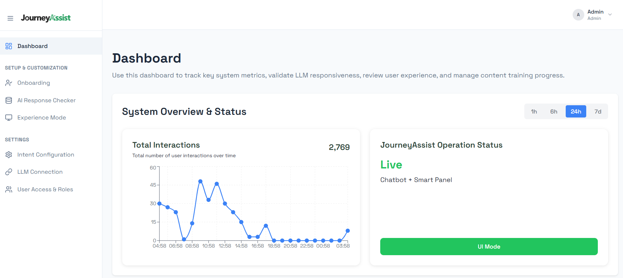Click the Dashboard grid icon
Viewport: 623px width, 278px height.
(x=9, y=46)
